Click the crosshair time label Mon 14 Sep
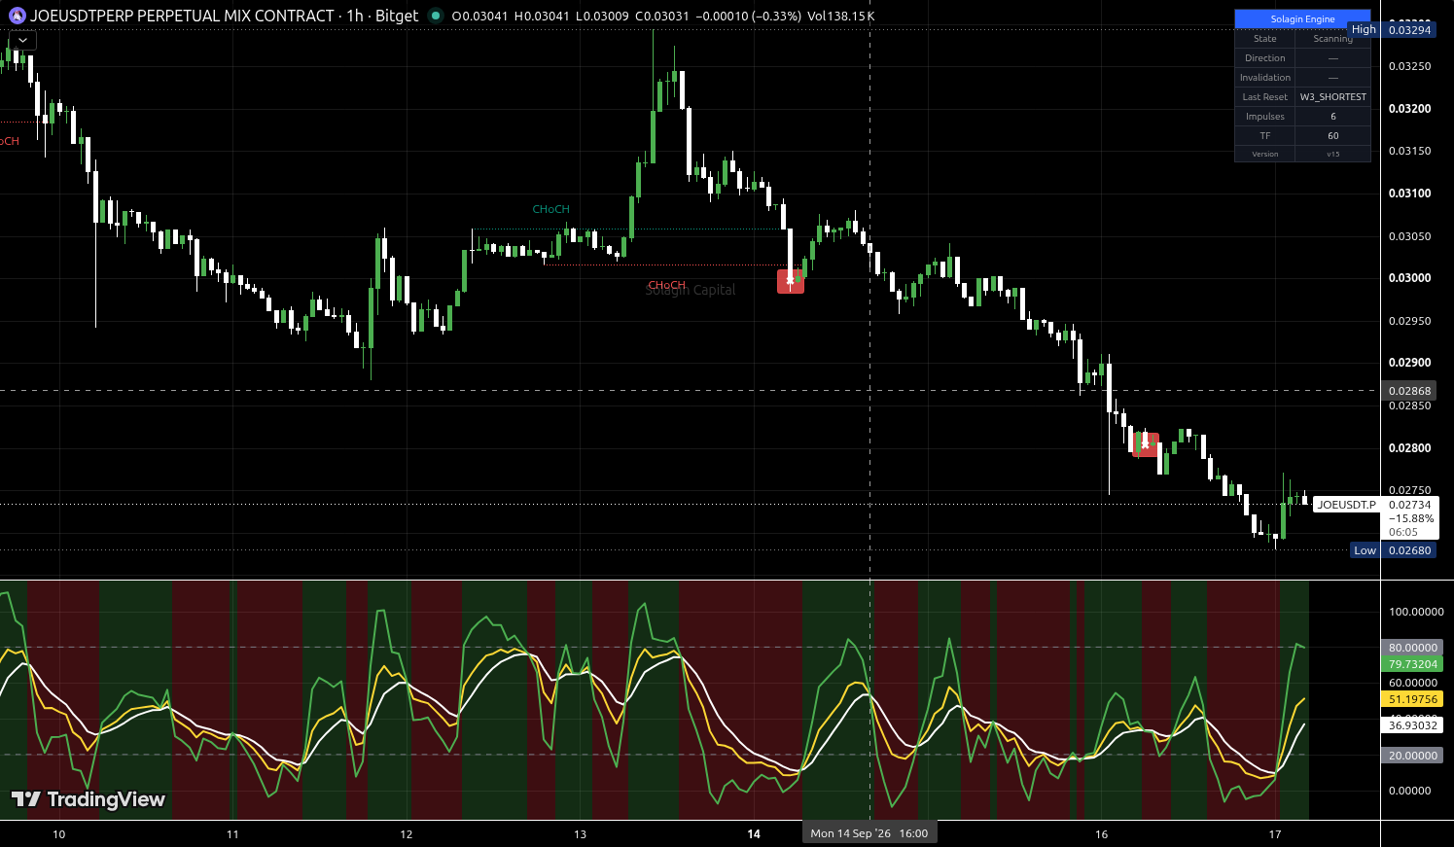The image size is (1454, 847). pyautogui.click(x=869, y=833)
